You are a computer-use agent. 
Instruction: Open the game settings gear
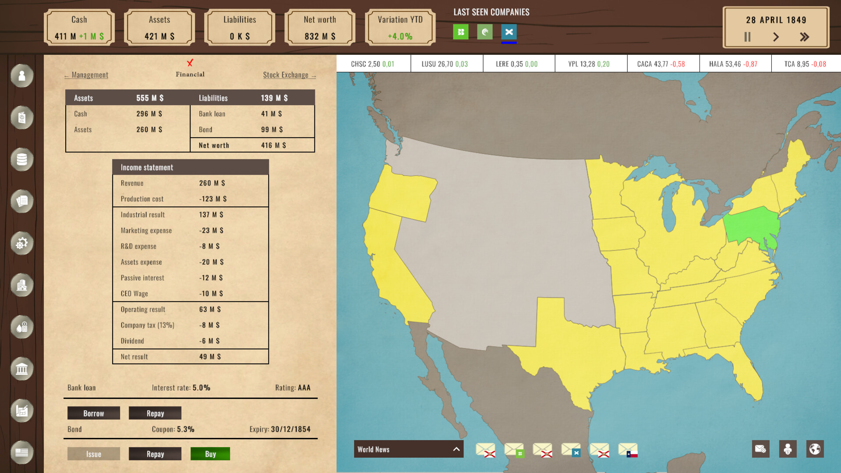pos(21,244)
